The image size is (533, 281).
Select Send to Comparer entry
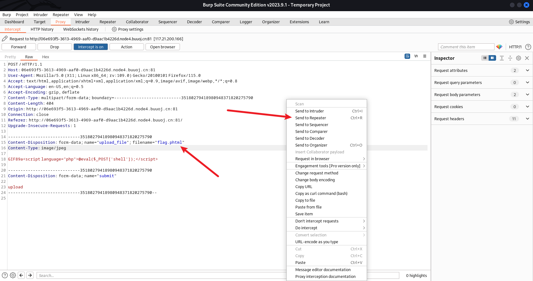click(x=327, y=131)
